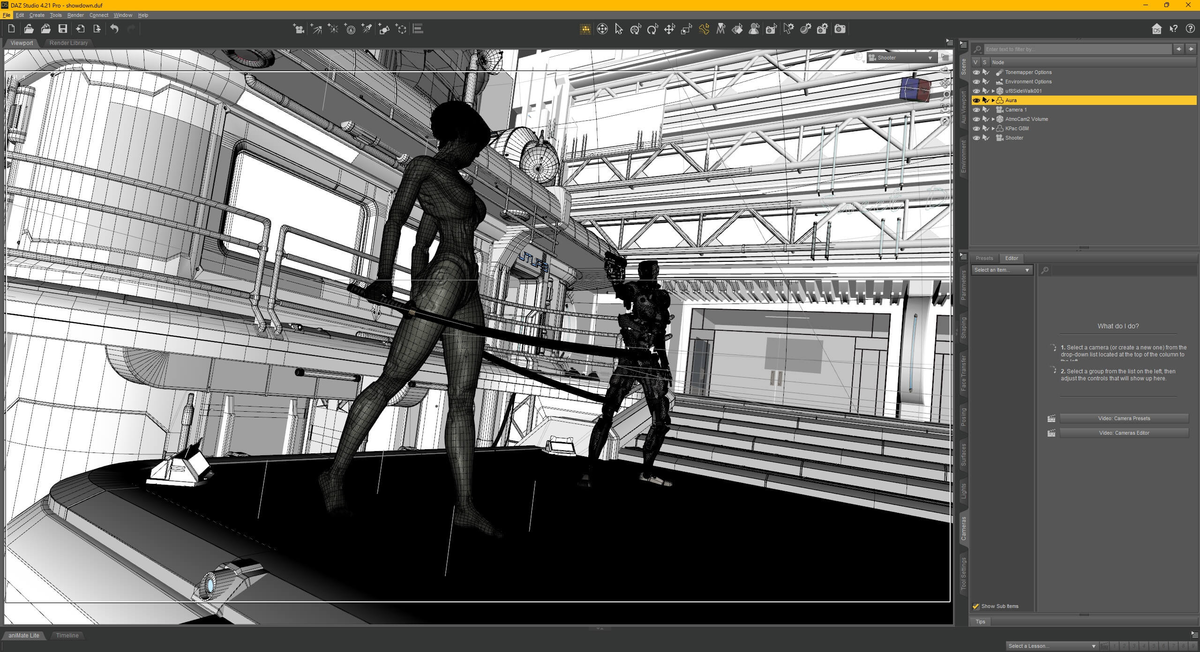The image size is (1200, 652).
Task: Switch to the Render Library tab
Action: point(68,43)
